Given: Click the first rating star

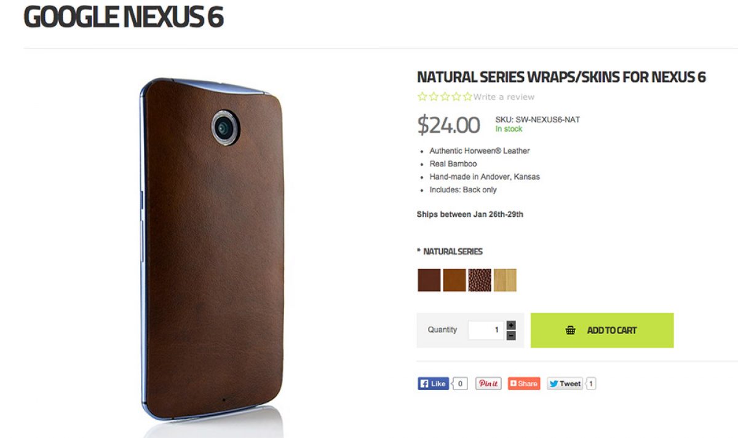Looking at the screenshot, I should coord(422,96).
